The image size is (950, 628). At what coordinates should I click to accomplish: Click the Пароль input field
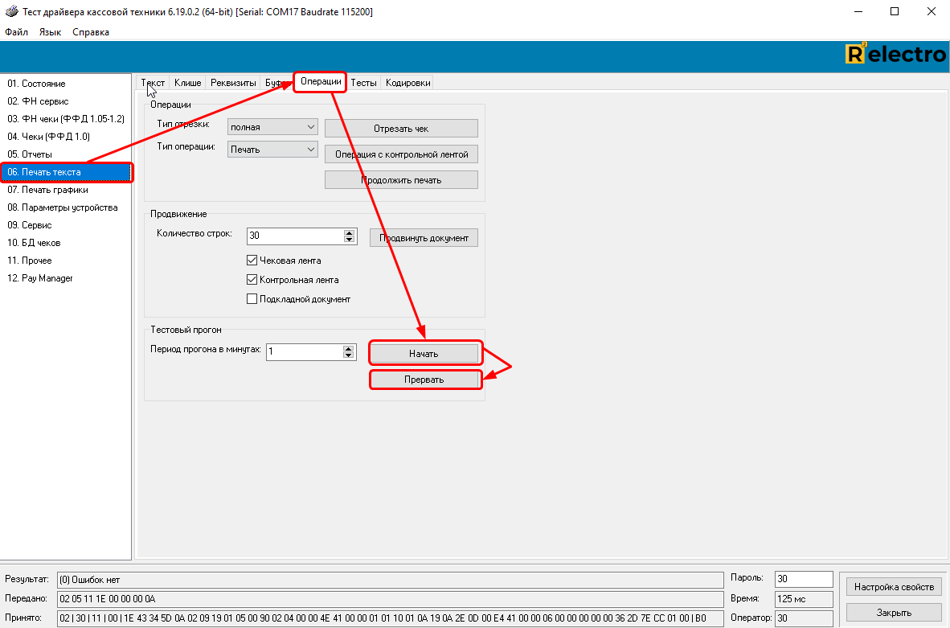(x=803, y=579)
